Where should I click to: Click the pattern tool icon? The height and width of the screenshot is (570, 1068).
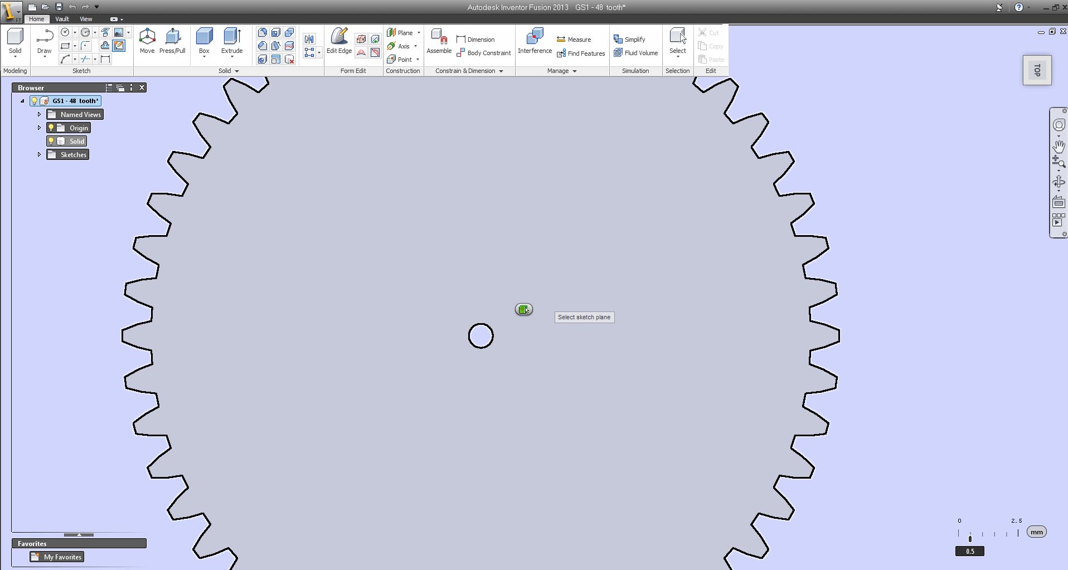point(309,52)
